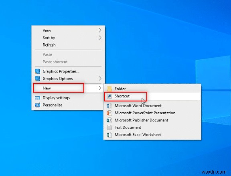
Task: Create a new Folder
Action: pos(152,89)
